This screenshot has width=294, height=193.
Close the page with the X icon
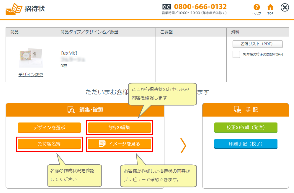point(285,8)
